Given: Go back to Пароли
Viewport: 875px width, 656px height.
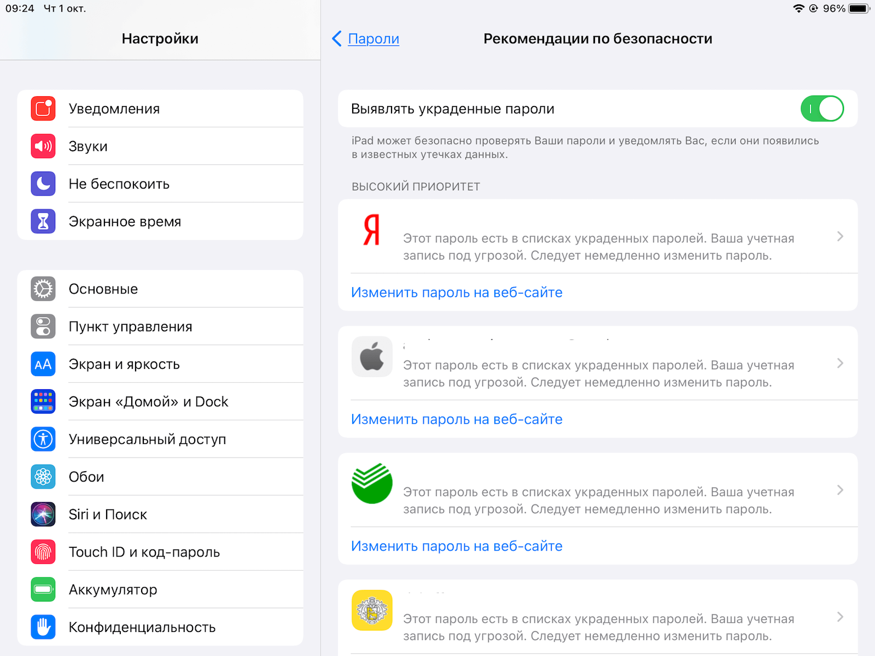Looking at the screenshot, I should click(x=366, y=39).
